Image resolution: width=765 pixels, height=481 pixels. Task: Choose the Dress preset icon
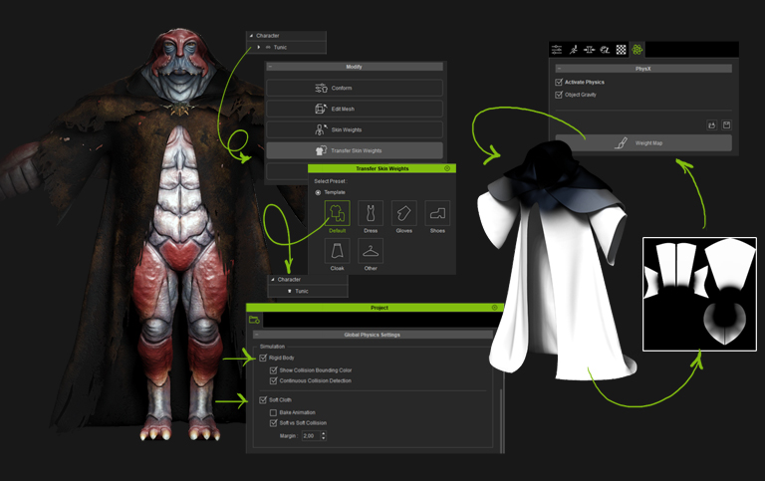[x=371, y=213]
